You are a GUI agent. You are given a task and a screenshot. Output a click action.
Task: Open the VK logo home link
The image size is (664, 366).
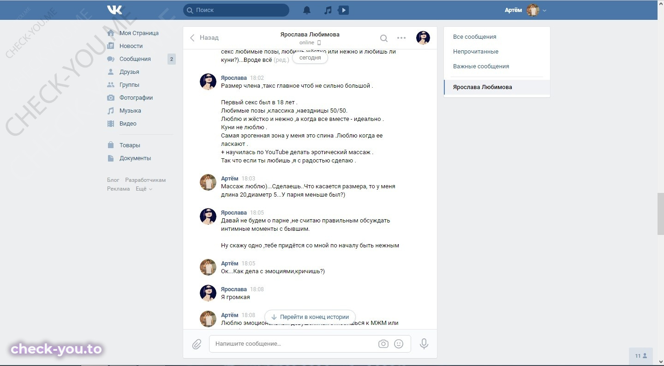pos(114,10)
